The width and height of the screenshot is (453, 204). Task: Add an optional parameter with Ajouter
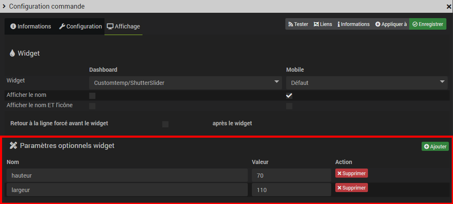click(435, 146)
